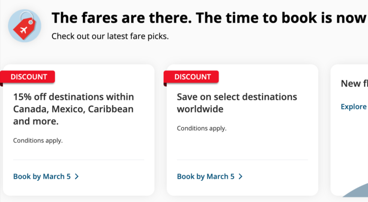Select the Save on select destinations worldwide title

pyautogui.click(x=237, y=103)
